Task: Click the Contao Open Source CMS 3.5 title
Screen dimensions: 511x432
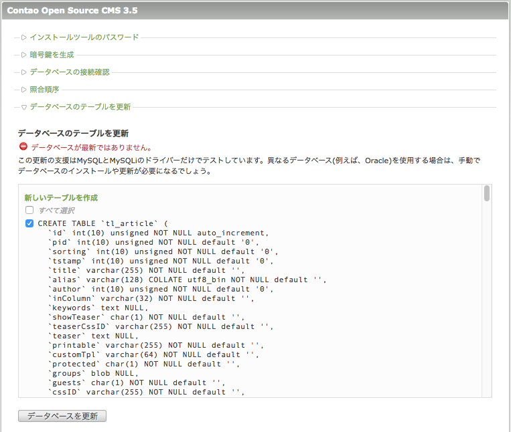Action: (x=72, y=11)
